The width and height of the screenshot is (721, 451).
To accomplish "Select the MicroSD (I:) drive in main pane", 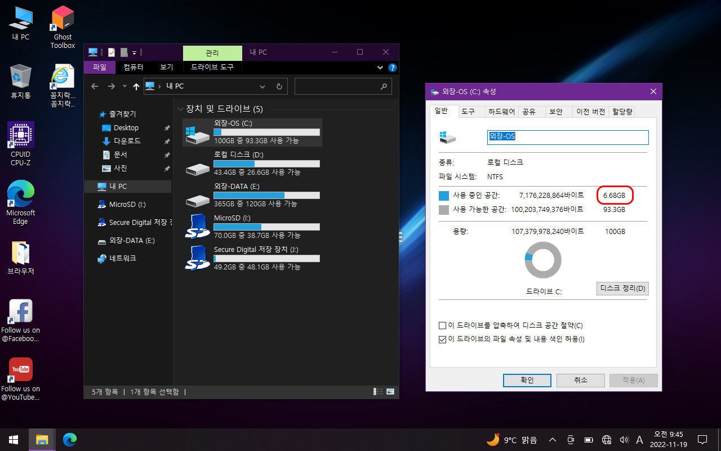I will (x=252, y=227).
